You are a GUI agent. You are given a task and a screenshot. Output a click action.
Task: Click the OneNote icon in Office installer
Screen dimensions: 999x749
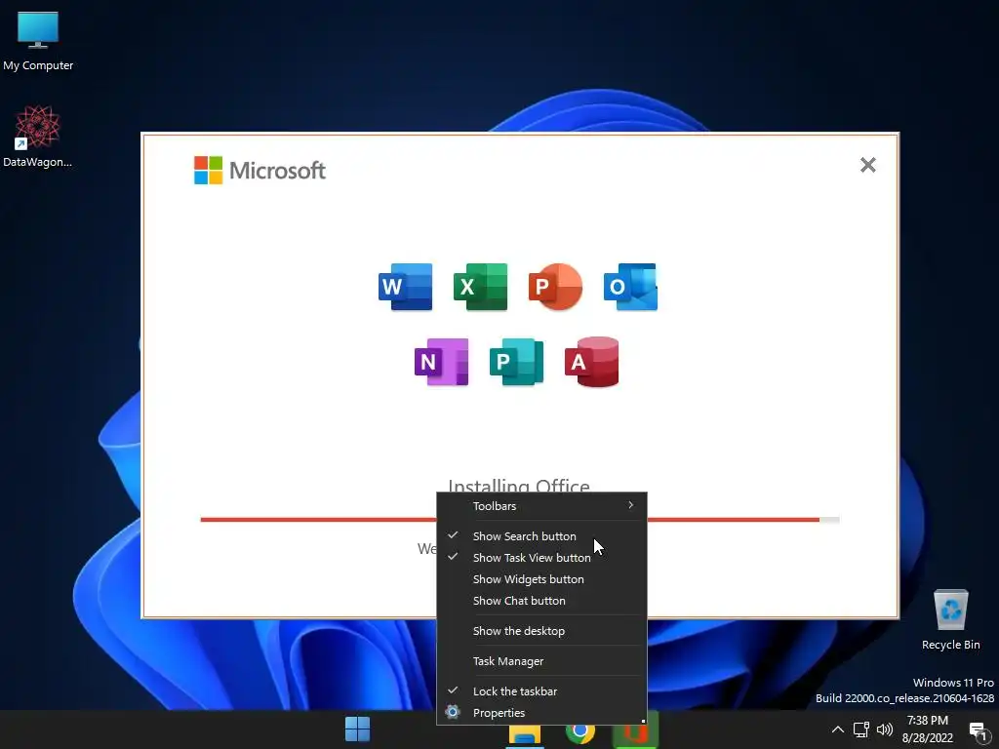442,362
